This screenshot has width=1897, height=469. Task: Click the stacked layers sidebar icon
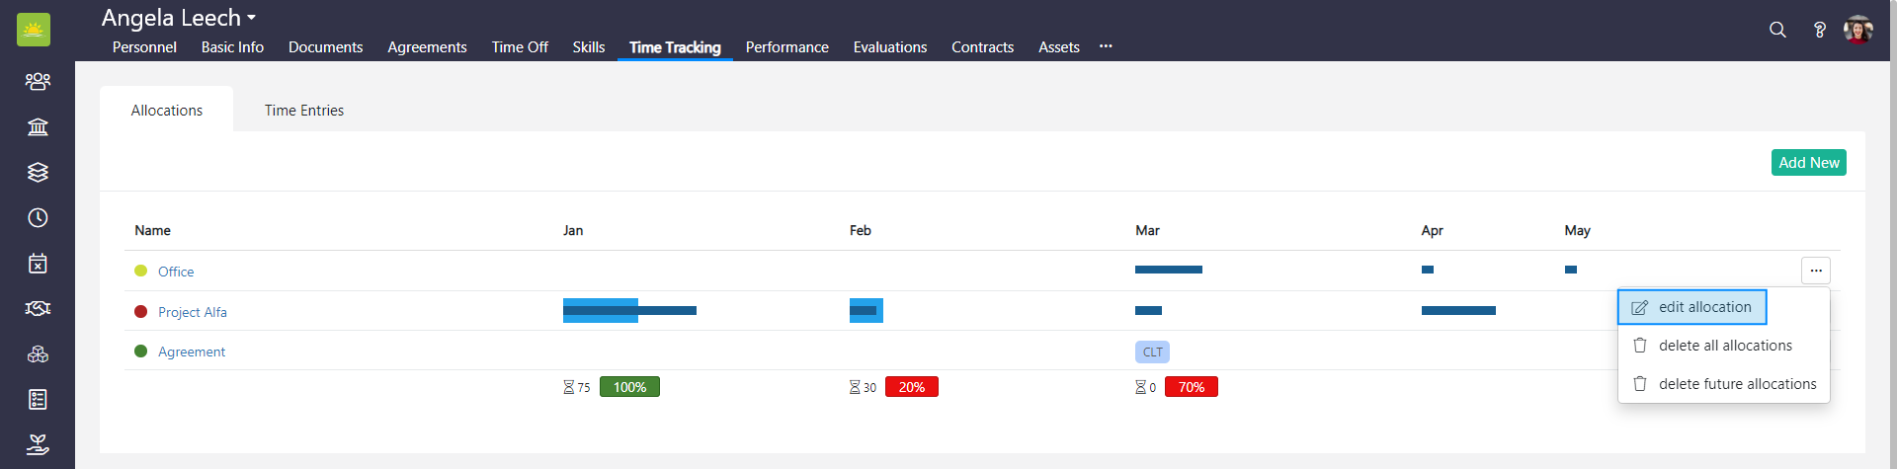coord(38,172)
